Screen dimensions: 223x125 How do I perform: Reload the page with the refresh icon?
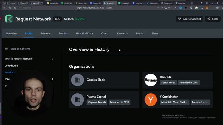15,8
